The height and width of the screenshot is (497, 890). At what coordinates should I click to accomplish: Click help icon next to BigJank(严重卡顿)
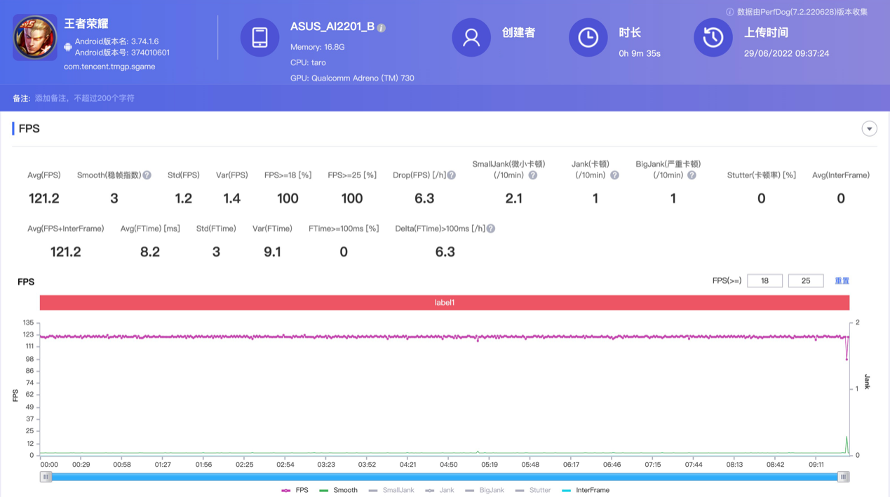pyautogui.click(x=692, y=175)
